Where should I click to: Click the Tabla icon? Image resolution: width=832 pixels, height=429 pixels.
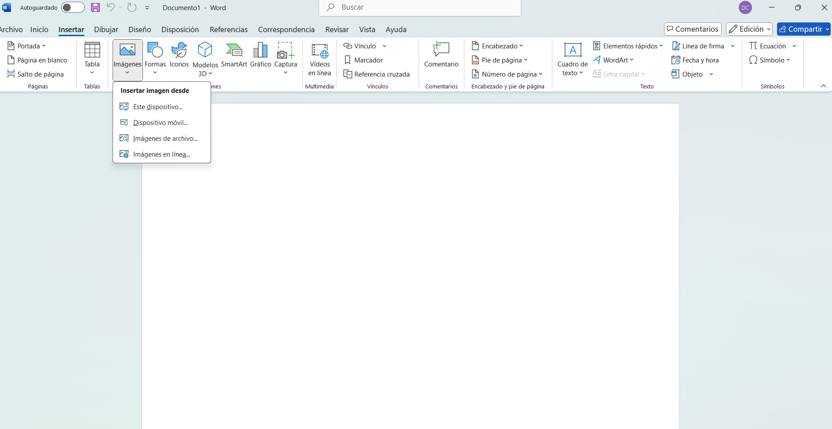click(x=92, y=55)
